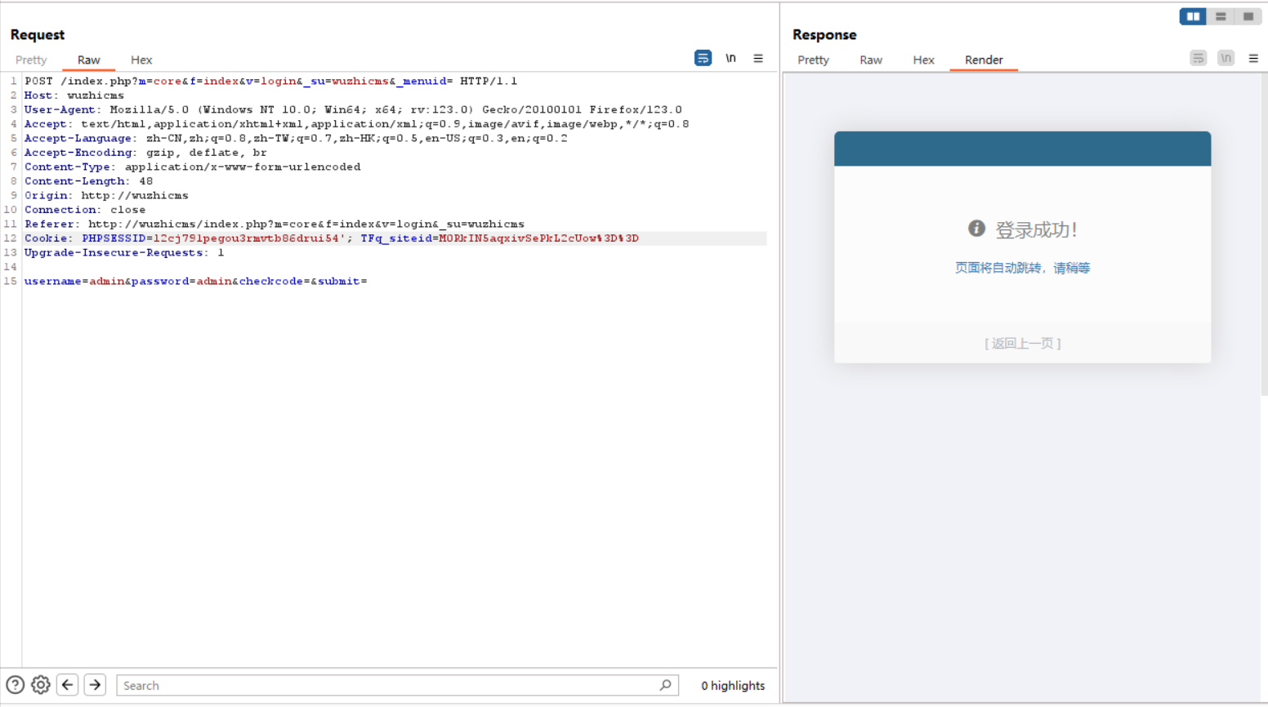This screenshot has height=707, width=1268.
Task: Switch Request view to Raw tab
Action: coord(88,60)
